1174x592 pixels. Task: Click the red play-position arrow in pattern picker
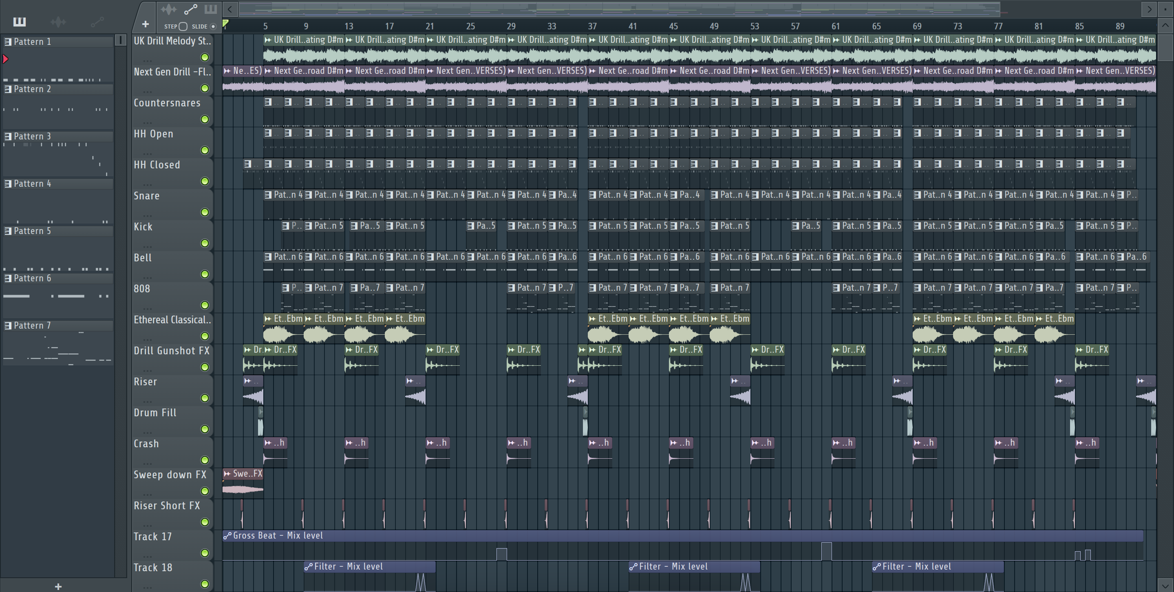tap(5, 59)
